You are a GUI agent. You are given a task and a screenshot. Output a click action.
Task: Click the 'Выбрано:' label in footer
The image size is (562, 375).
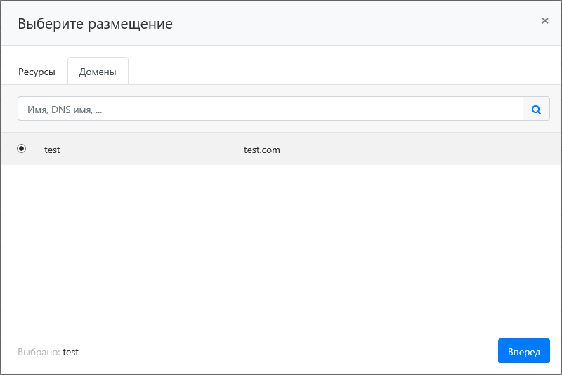coord(39,352)
